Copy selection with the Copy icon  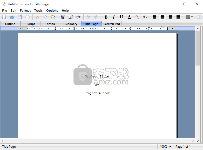pyautogui.click(x=45, y=17)
